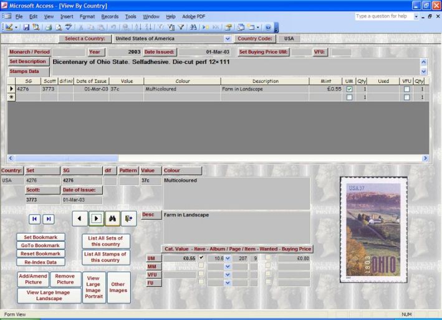
Task: Toggle VFU checkbox in the SG 4276 row
Action: [x=406, y=89]
